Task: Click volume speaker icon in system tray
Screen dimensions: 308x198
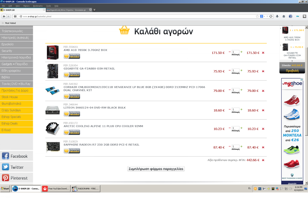Action: (x=290, y=189)
